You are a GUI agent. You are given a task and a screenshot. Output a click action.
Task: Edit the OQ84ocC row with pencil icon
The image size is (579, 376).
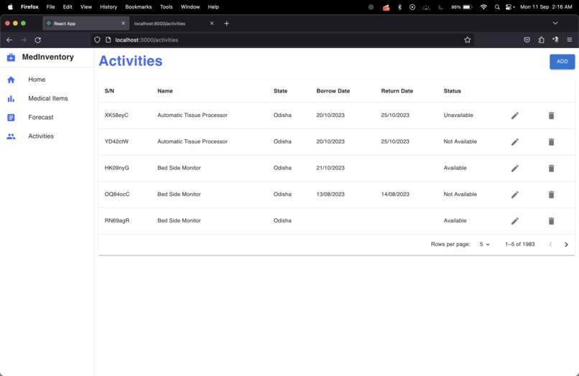click(515, 194)
